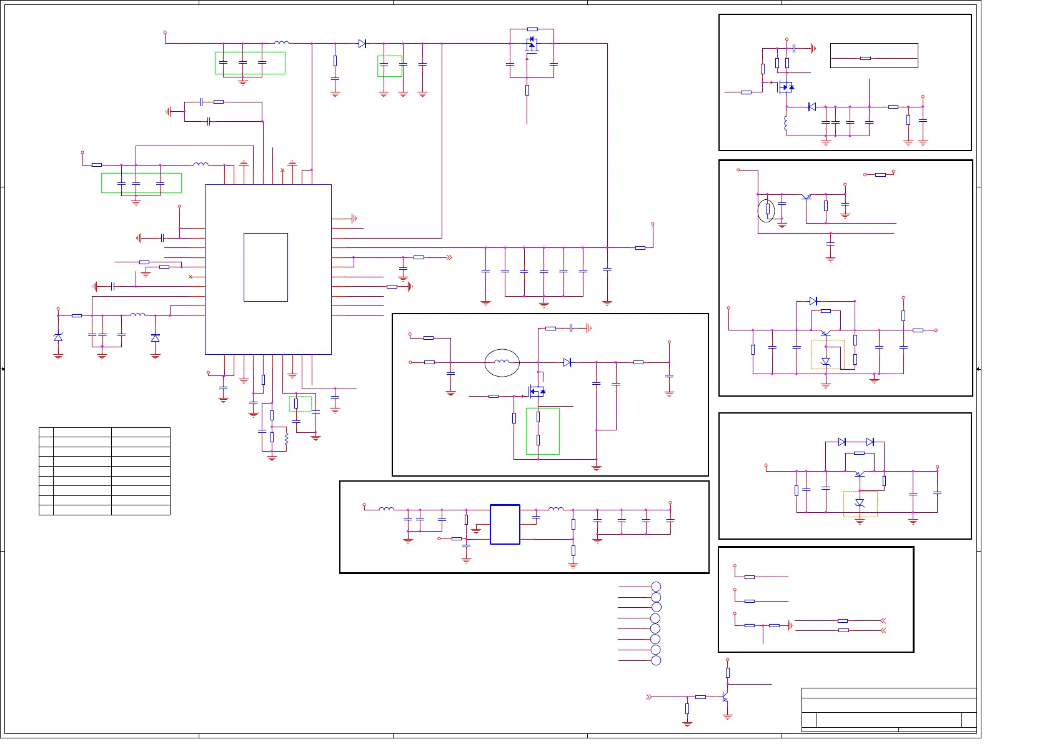Select the solid green box enclosing two stacked resistors
Screen dimensions: 1052x744
542,431
